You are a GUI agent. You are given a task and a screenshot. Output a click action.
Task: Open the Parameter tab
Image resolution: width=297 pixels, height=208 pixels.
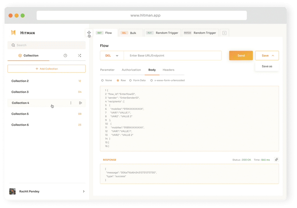pos(107,70)
